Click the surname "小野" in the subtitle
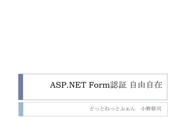186x139 pixels. coord(146,109)
